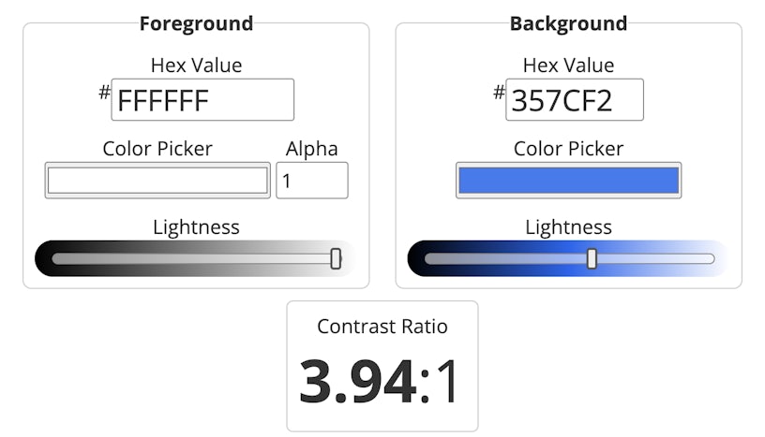The height and width of the screenshot is (437, 765).
Task: Click the "Alpha" label text
Action: (x=312, y=149)
